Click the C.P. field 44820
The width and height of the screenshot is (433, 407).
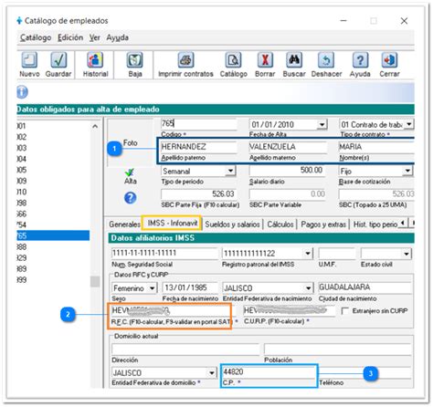coord(269,371)
